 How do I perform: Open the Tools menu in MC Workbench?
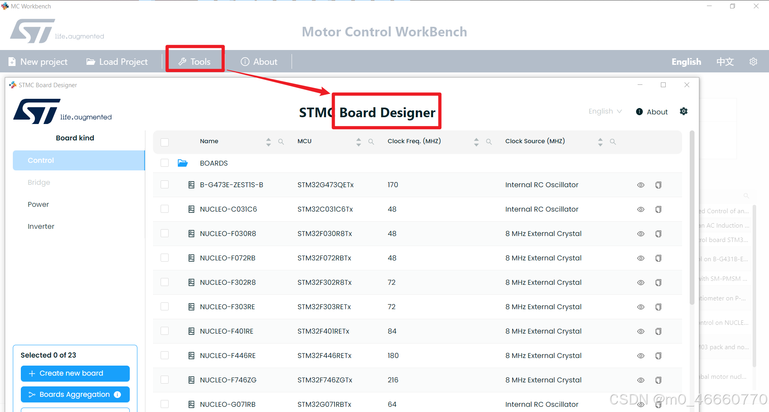pos(195,62)
